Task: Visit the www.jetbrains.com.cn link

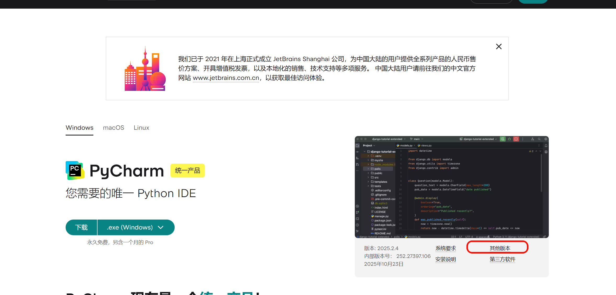Action: point(226,78)
